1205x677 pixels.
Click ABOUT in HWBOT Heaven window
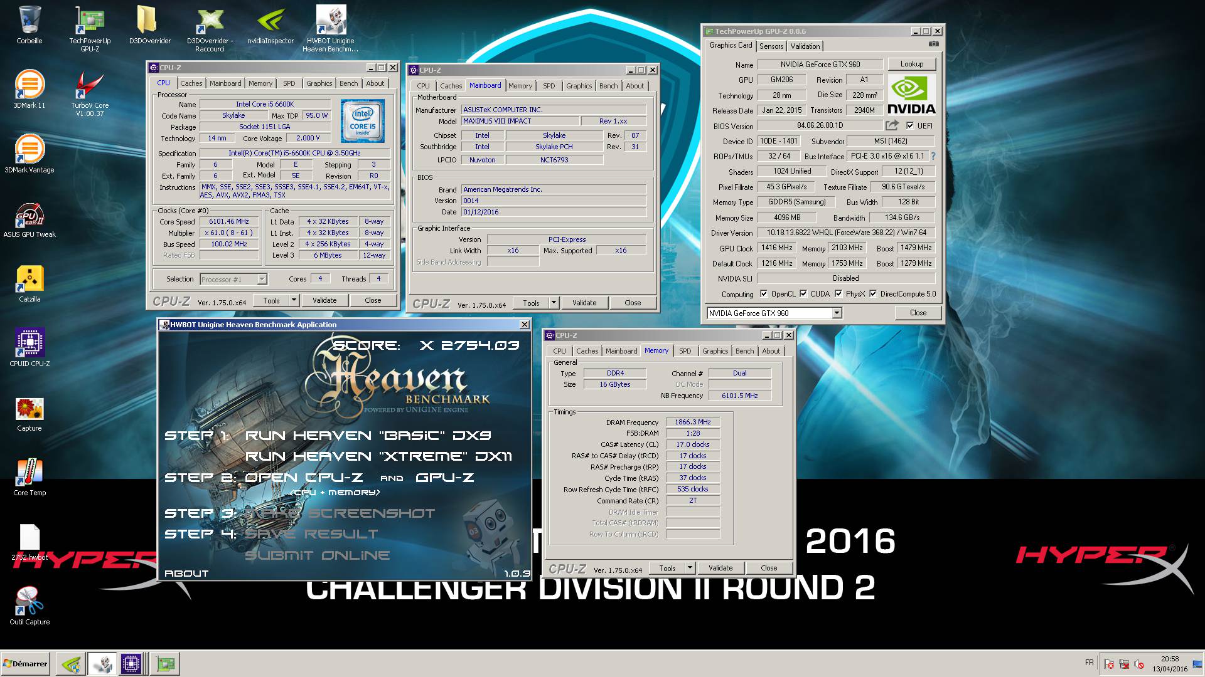[186, 573]
